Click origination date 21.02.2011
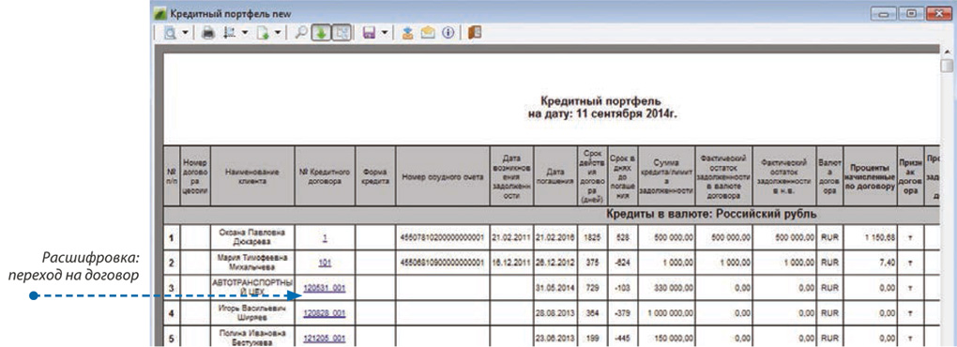957x347 pixels. [511, 238]
